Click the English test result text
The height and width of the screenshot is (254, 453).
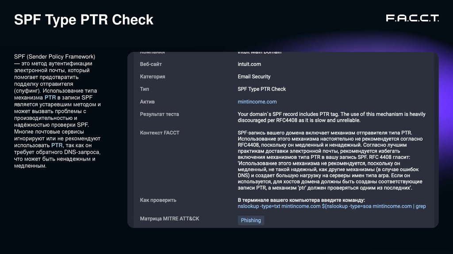(x=331, y=117)
